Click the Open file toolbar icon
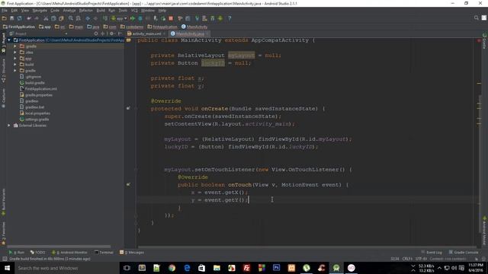 [5, 18]
